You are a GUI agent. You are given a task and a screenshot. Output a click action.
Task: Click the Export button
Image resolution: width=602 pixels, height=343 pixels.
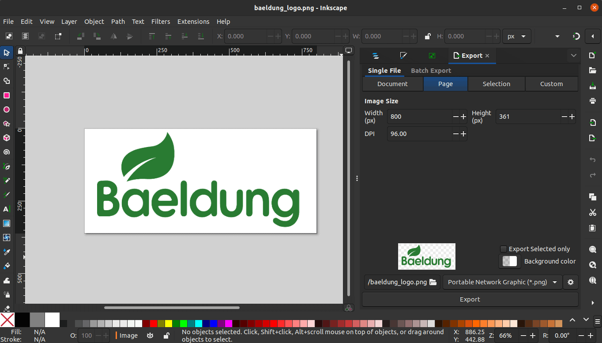click(470, 299)
